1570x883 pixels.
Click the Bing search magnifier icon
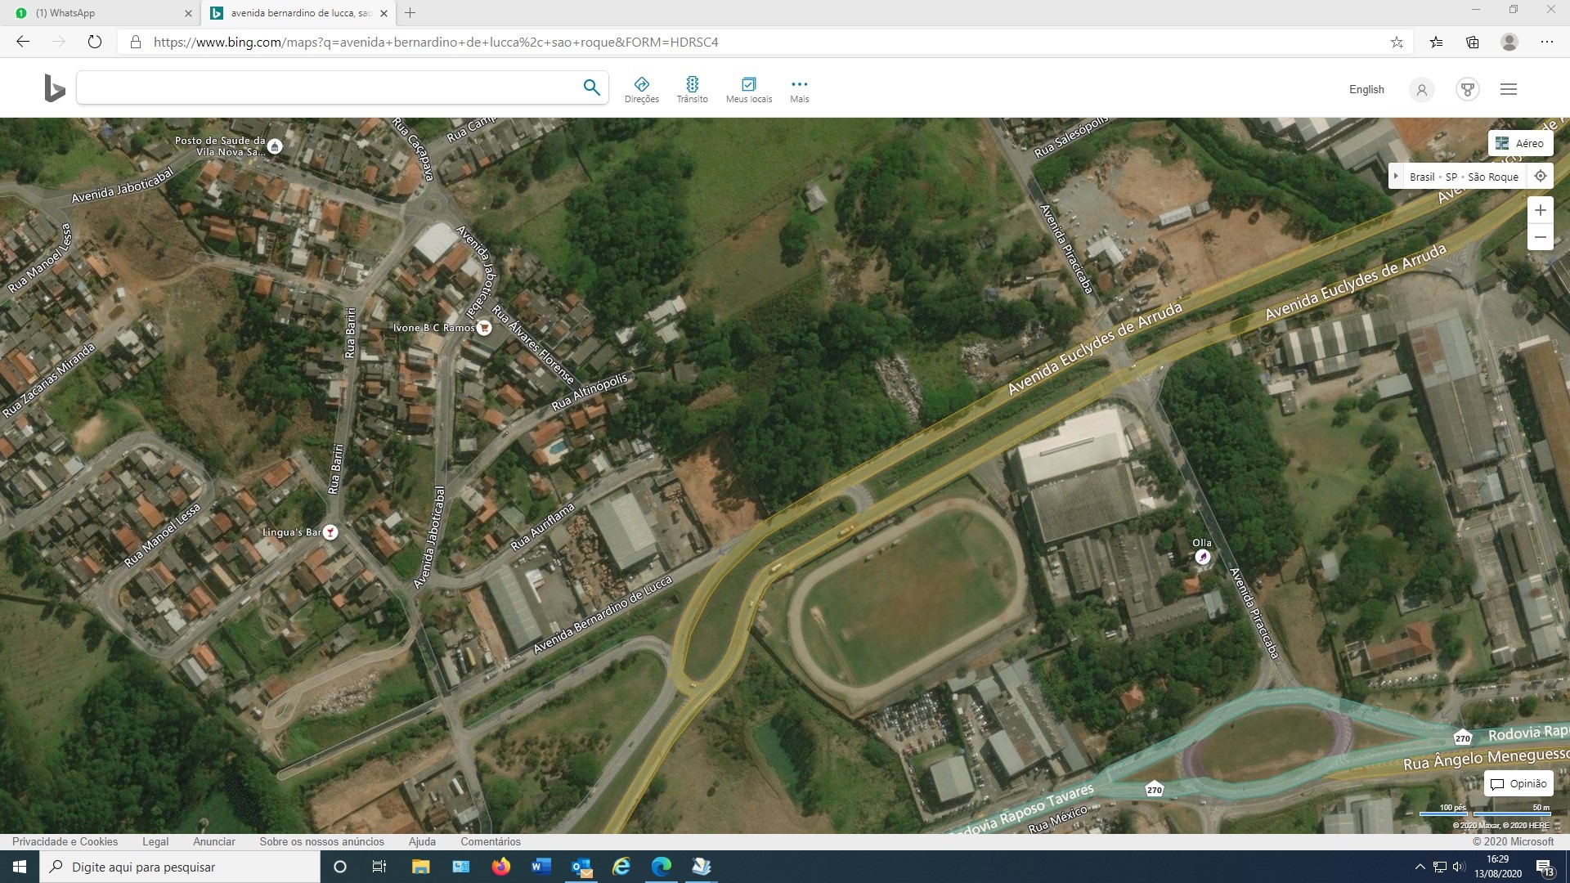tap(591, 87)
